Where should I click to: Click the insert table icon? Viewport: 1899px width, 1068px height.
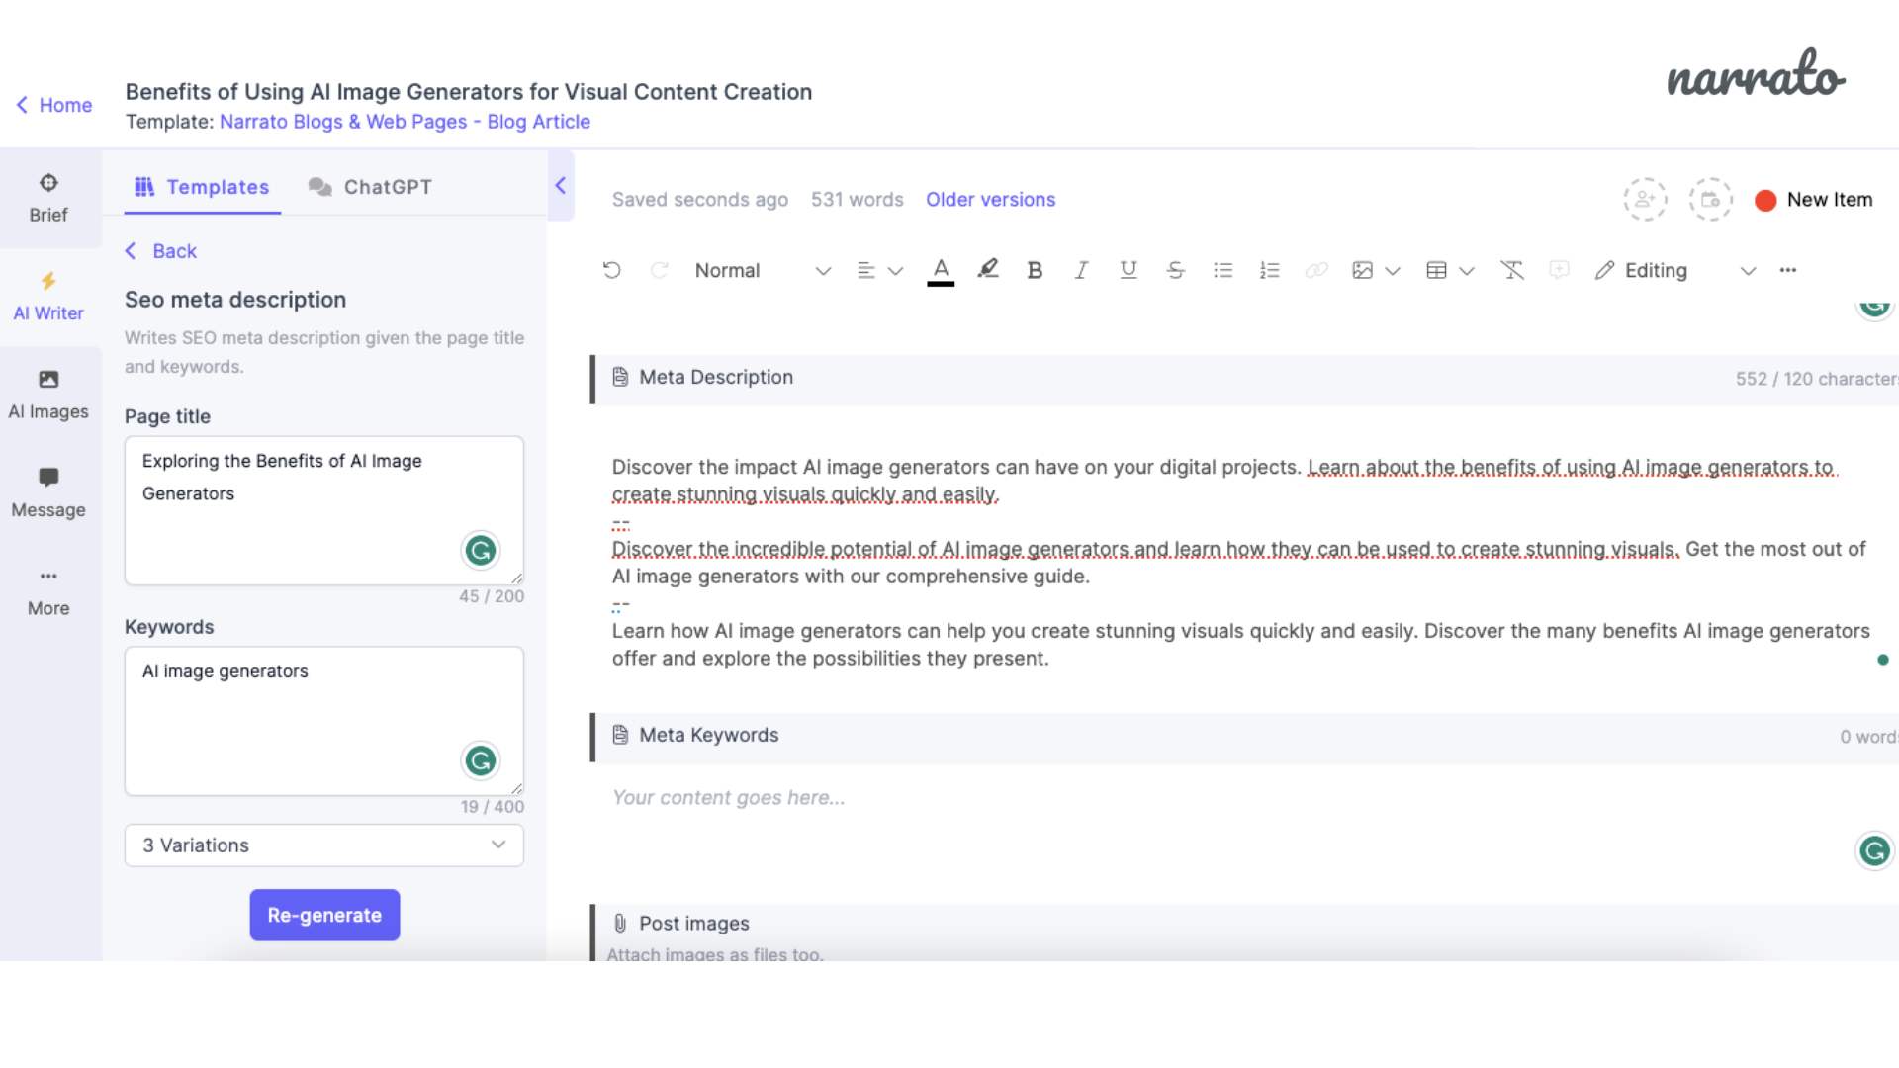[1437, 270]
